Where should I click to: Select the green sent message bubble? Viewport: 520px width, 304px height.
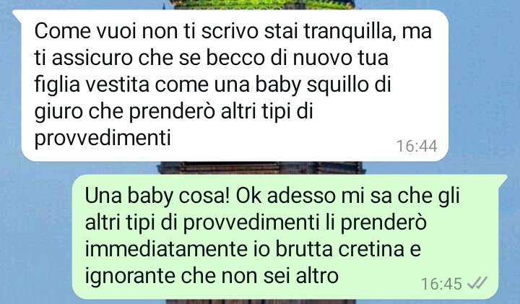click(287, 237)
